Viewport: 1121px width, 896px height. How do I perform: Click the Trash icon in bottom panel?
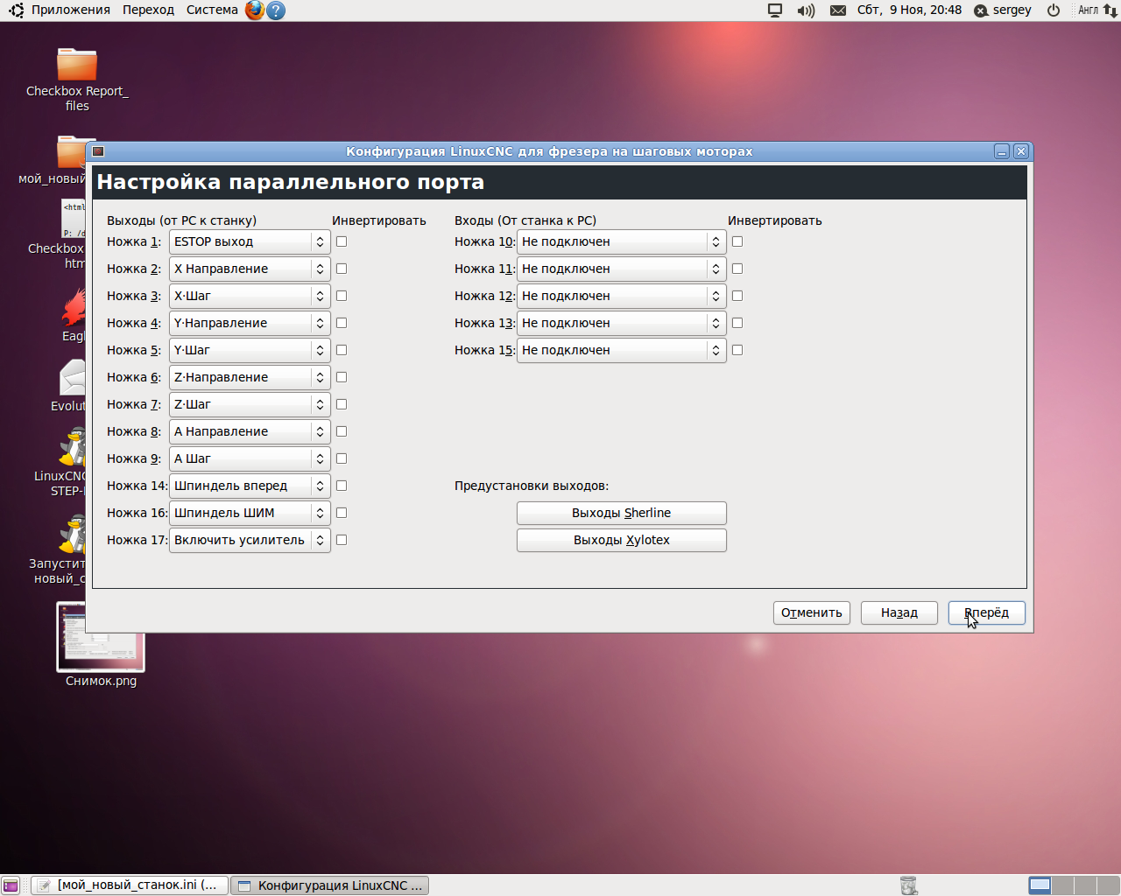tap(908, 885)
